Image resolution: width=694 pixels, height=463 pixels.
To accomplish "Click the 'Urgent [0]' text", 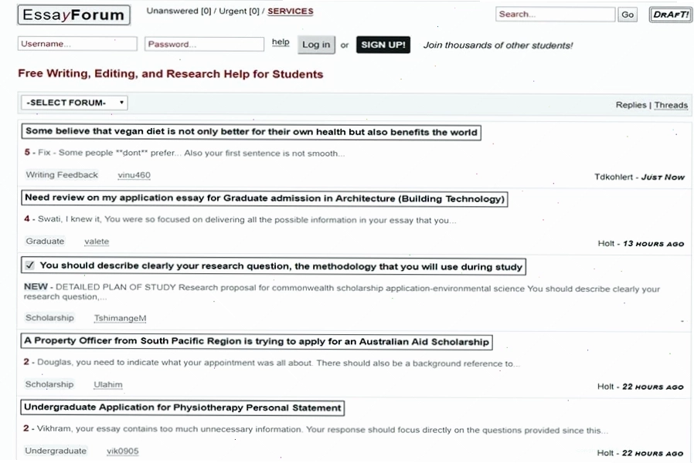I will 239,11.
